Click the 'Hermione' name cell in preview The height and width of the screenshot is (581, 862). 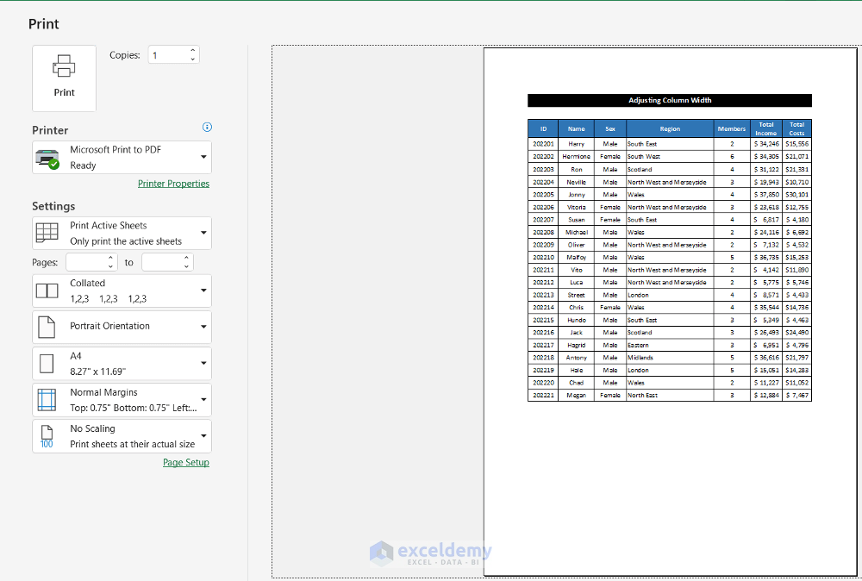pos(576,157)
